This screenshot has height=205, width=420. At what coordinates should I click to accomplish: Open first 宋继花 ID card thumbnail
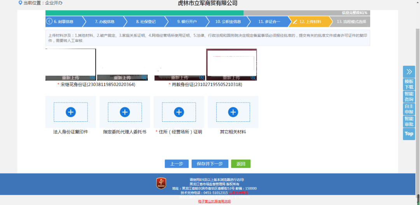pyautogui.click(x=71, y=65)
